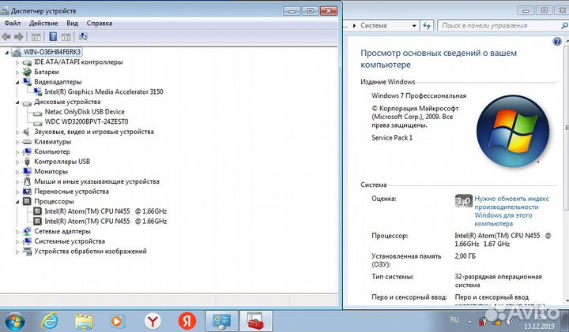Click the Клавиатуры keyboard icon
Image resolution: width=569 pixels, height=332 pixels.
27,142
